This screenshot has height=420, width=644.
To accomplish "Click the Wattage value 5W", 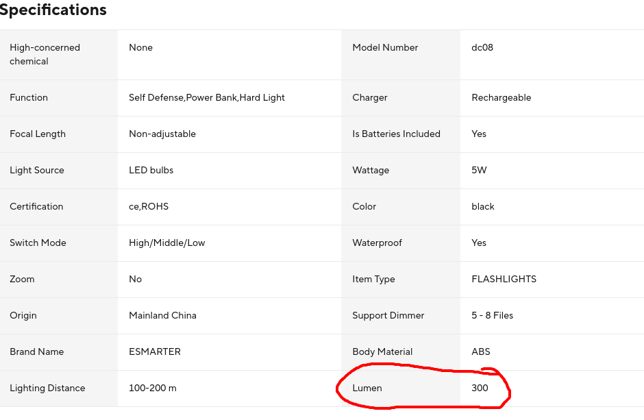I will pos(479,171).
